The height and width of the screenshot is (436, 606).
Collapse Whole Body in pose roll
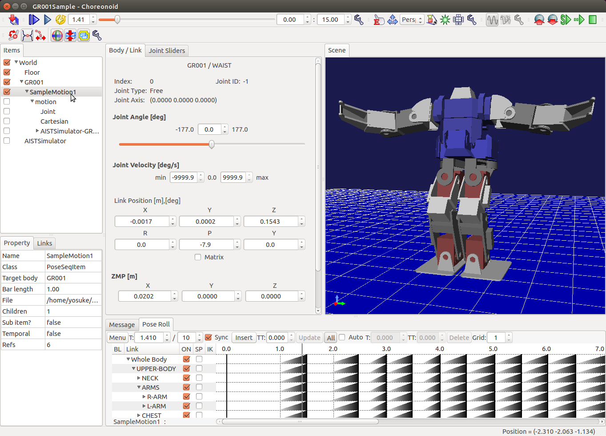(x=128, y=359)
